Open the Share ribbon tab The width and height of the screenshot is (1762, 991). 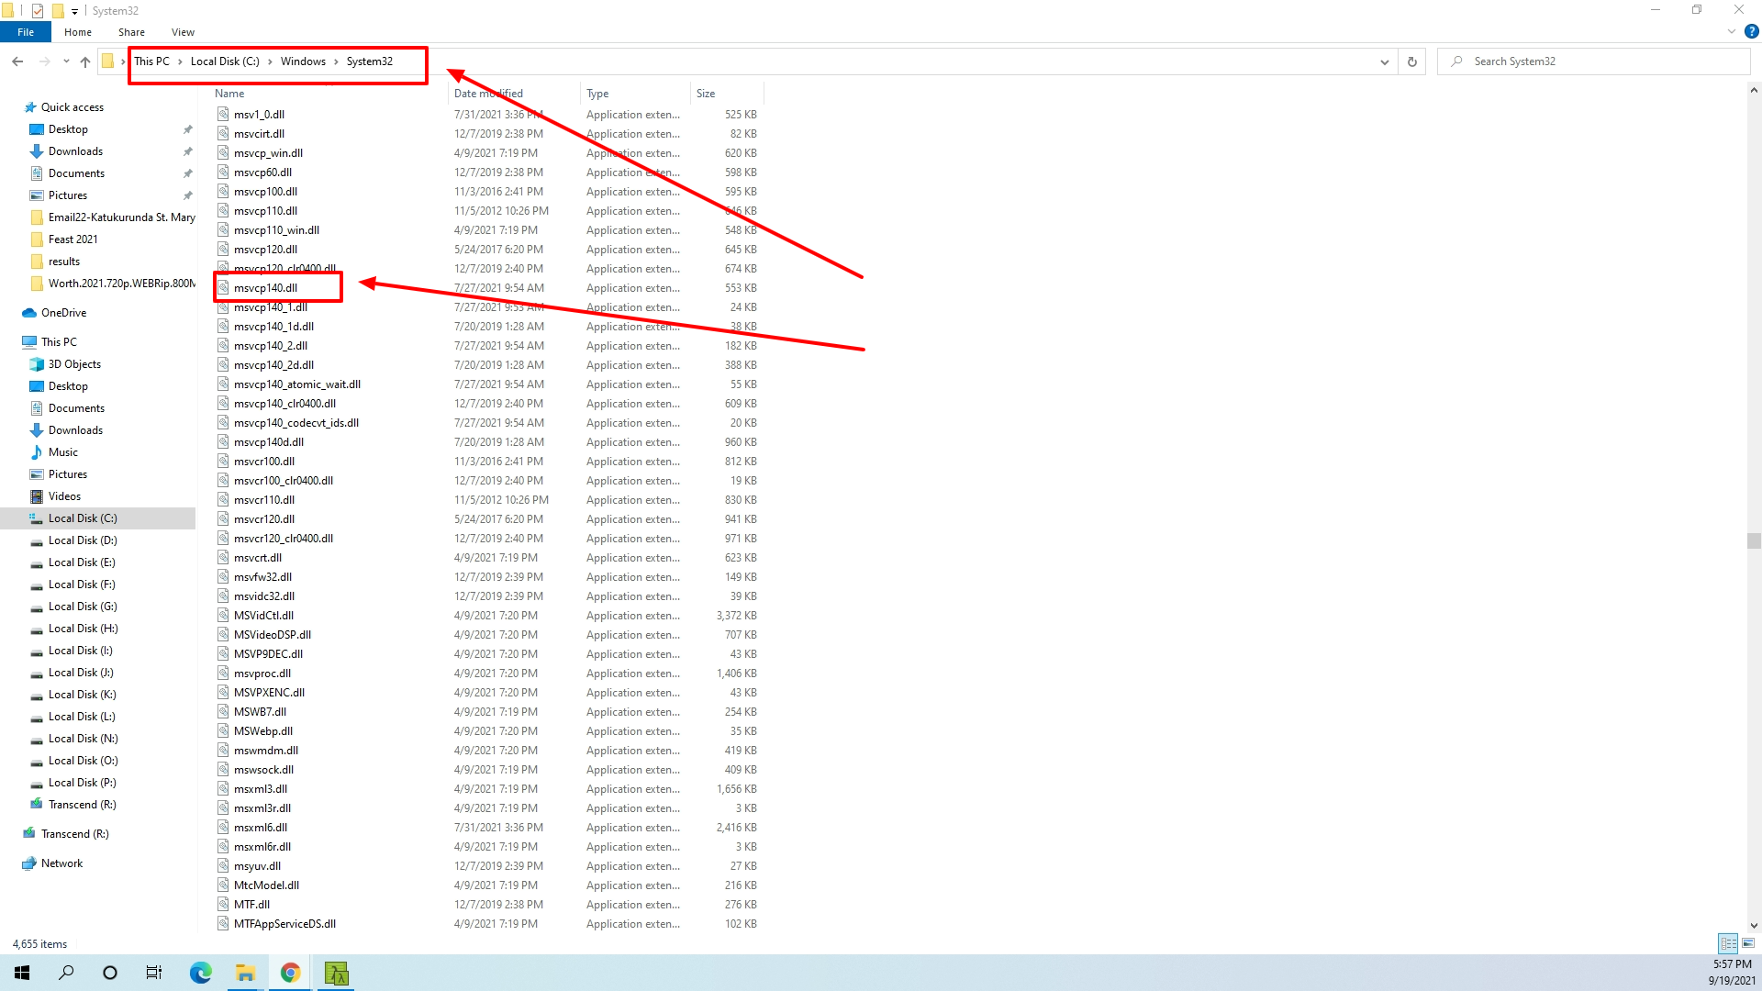(131, 32)
